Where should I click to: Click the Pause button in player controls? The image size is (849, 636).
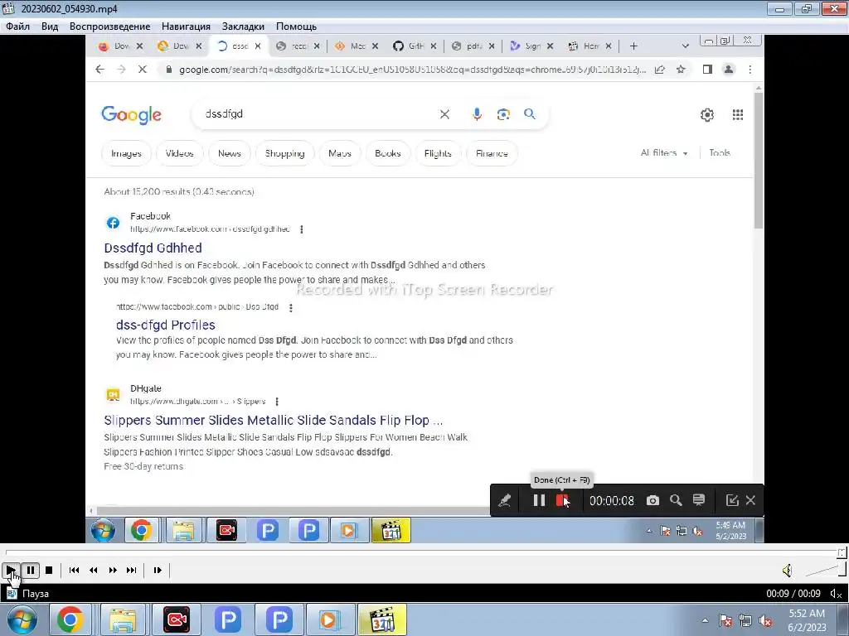point(31,570)
